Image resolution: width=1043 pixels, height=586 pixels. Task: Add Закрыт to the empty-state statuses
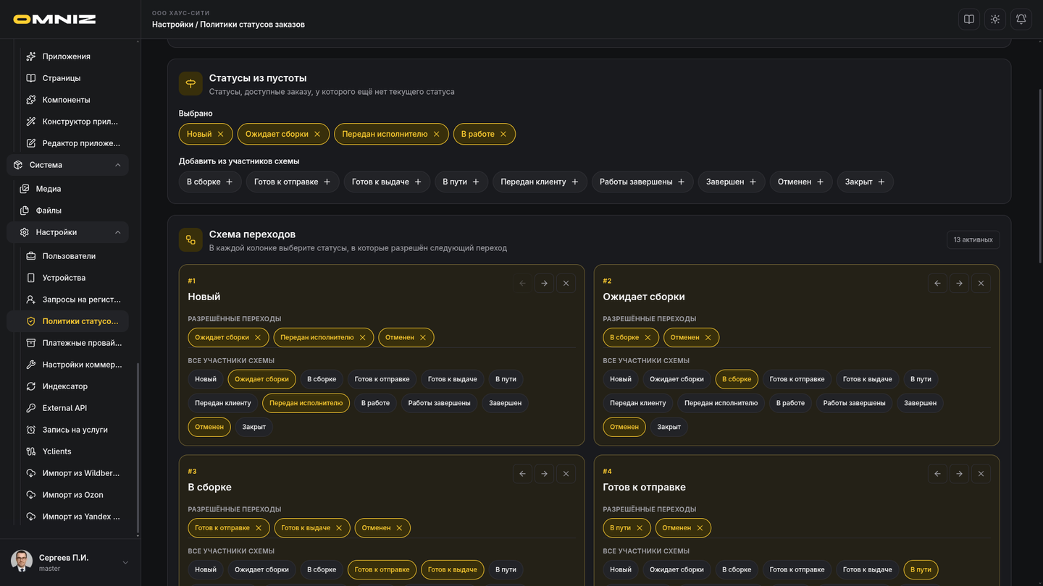[x=865, y=182]
